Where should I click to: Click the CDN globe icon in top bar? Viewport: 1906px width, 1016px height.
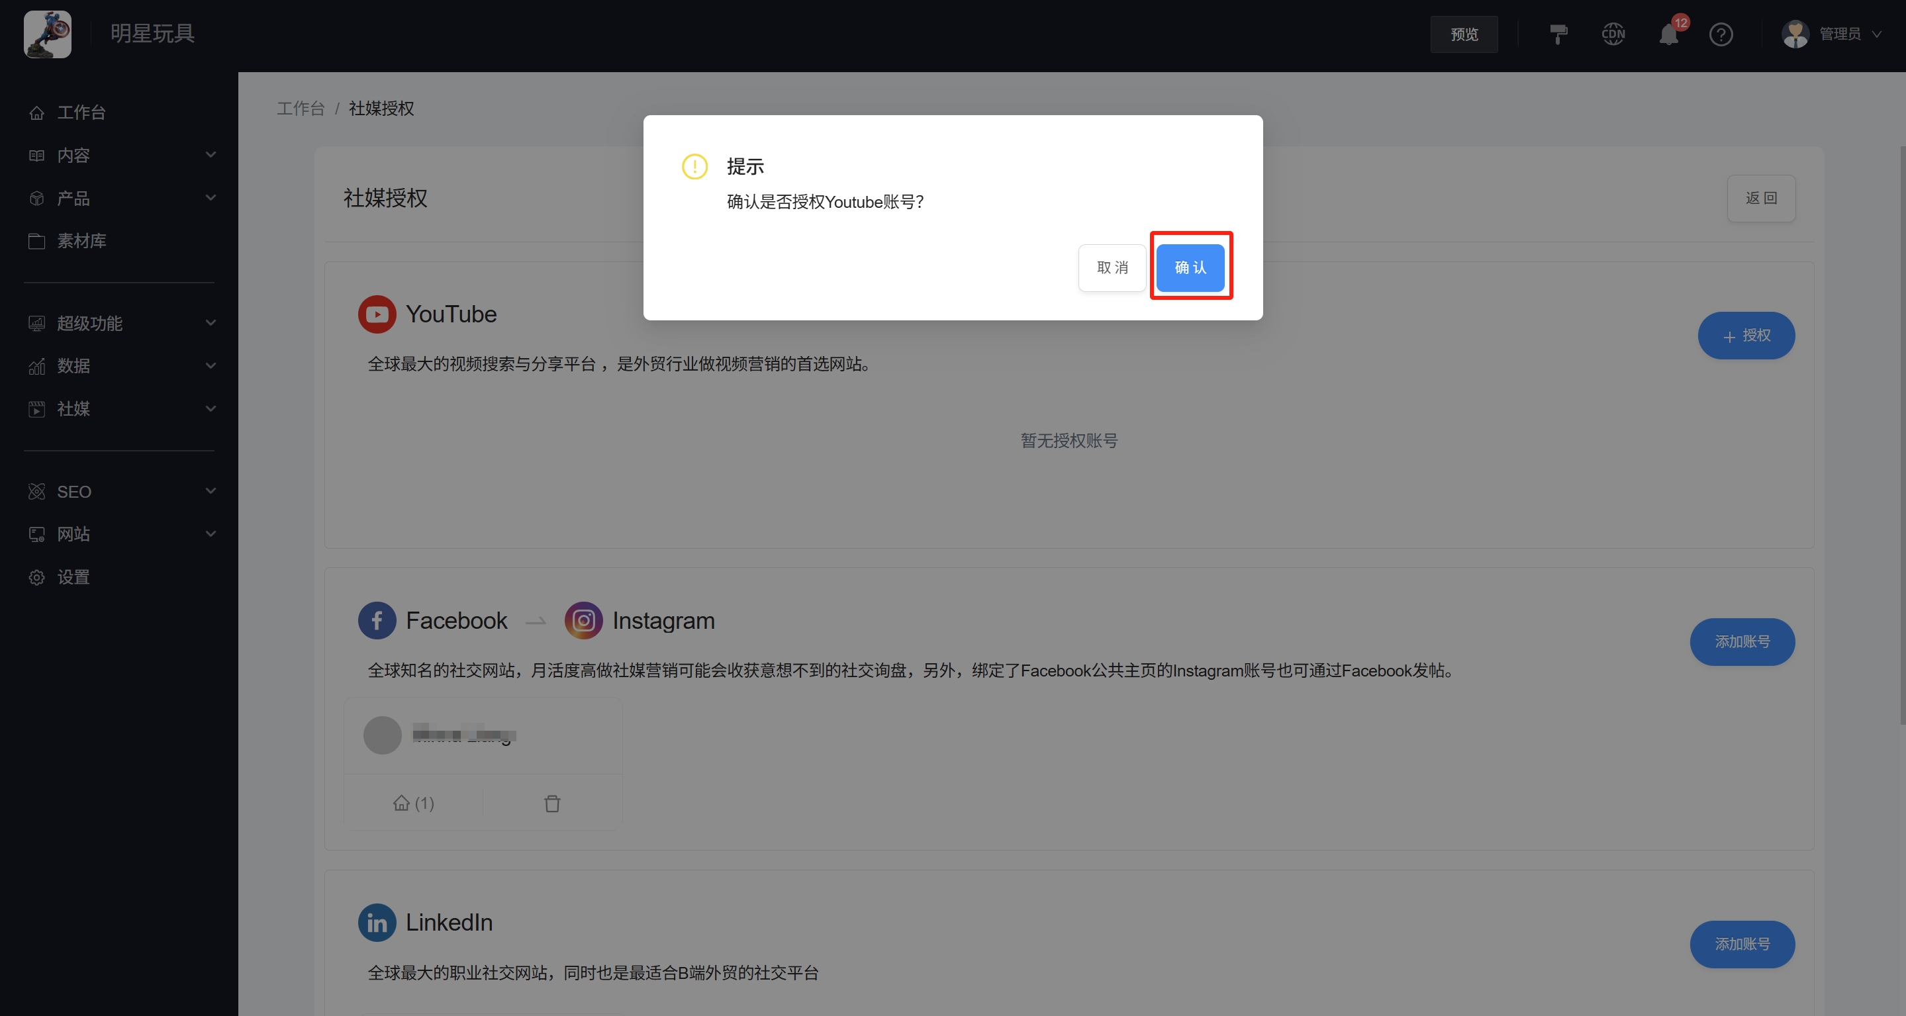1613,34
